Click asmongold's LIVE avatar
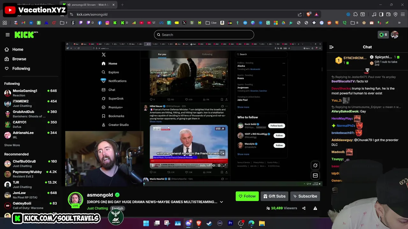 76,200
